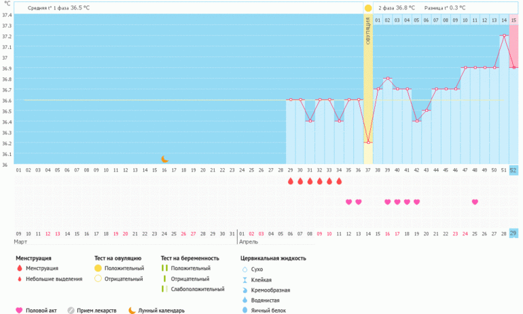Click the heart icon under cycle day 35
This screenshot has height=314, width=523.
pyautogui.click(x=349, y=202)
